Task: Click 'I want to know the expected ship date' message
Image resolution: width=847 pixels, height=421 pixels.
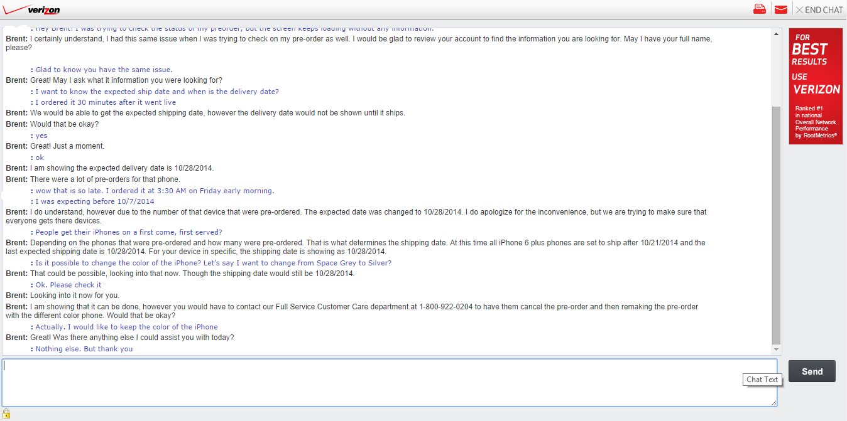Action: (157, 92)
